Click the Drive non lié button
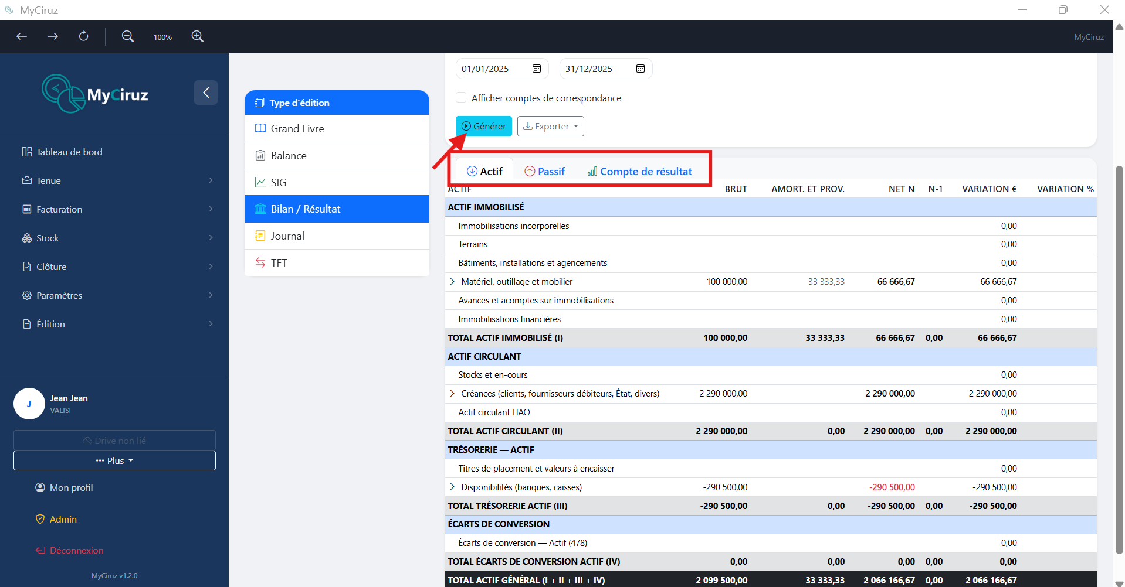Screen dimensions: 1125x587 (114, 441)
